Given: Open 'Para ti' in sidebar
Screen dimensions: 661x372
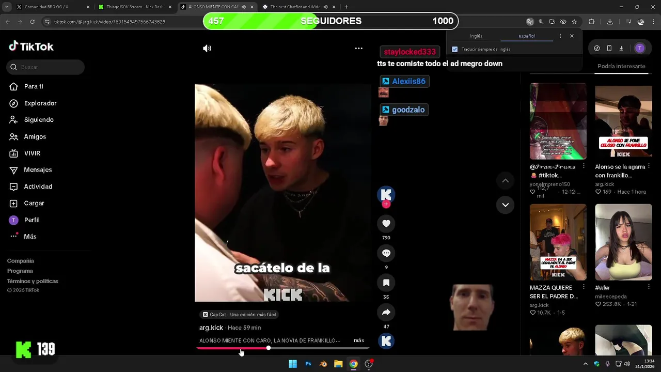Looking at the screenshot, I should (33, 86).
